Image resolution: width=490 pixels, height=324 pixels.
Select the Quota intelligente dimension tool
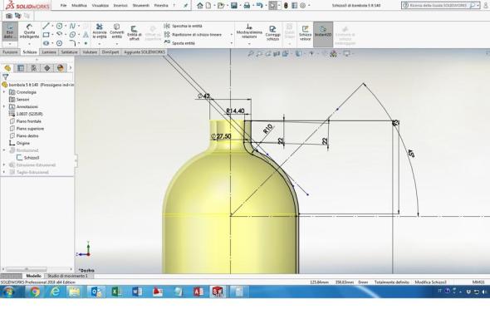point(29,32)
